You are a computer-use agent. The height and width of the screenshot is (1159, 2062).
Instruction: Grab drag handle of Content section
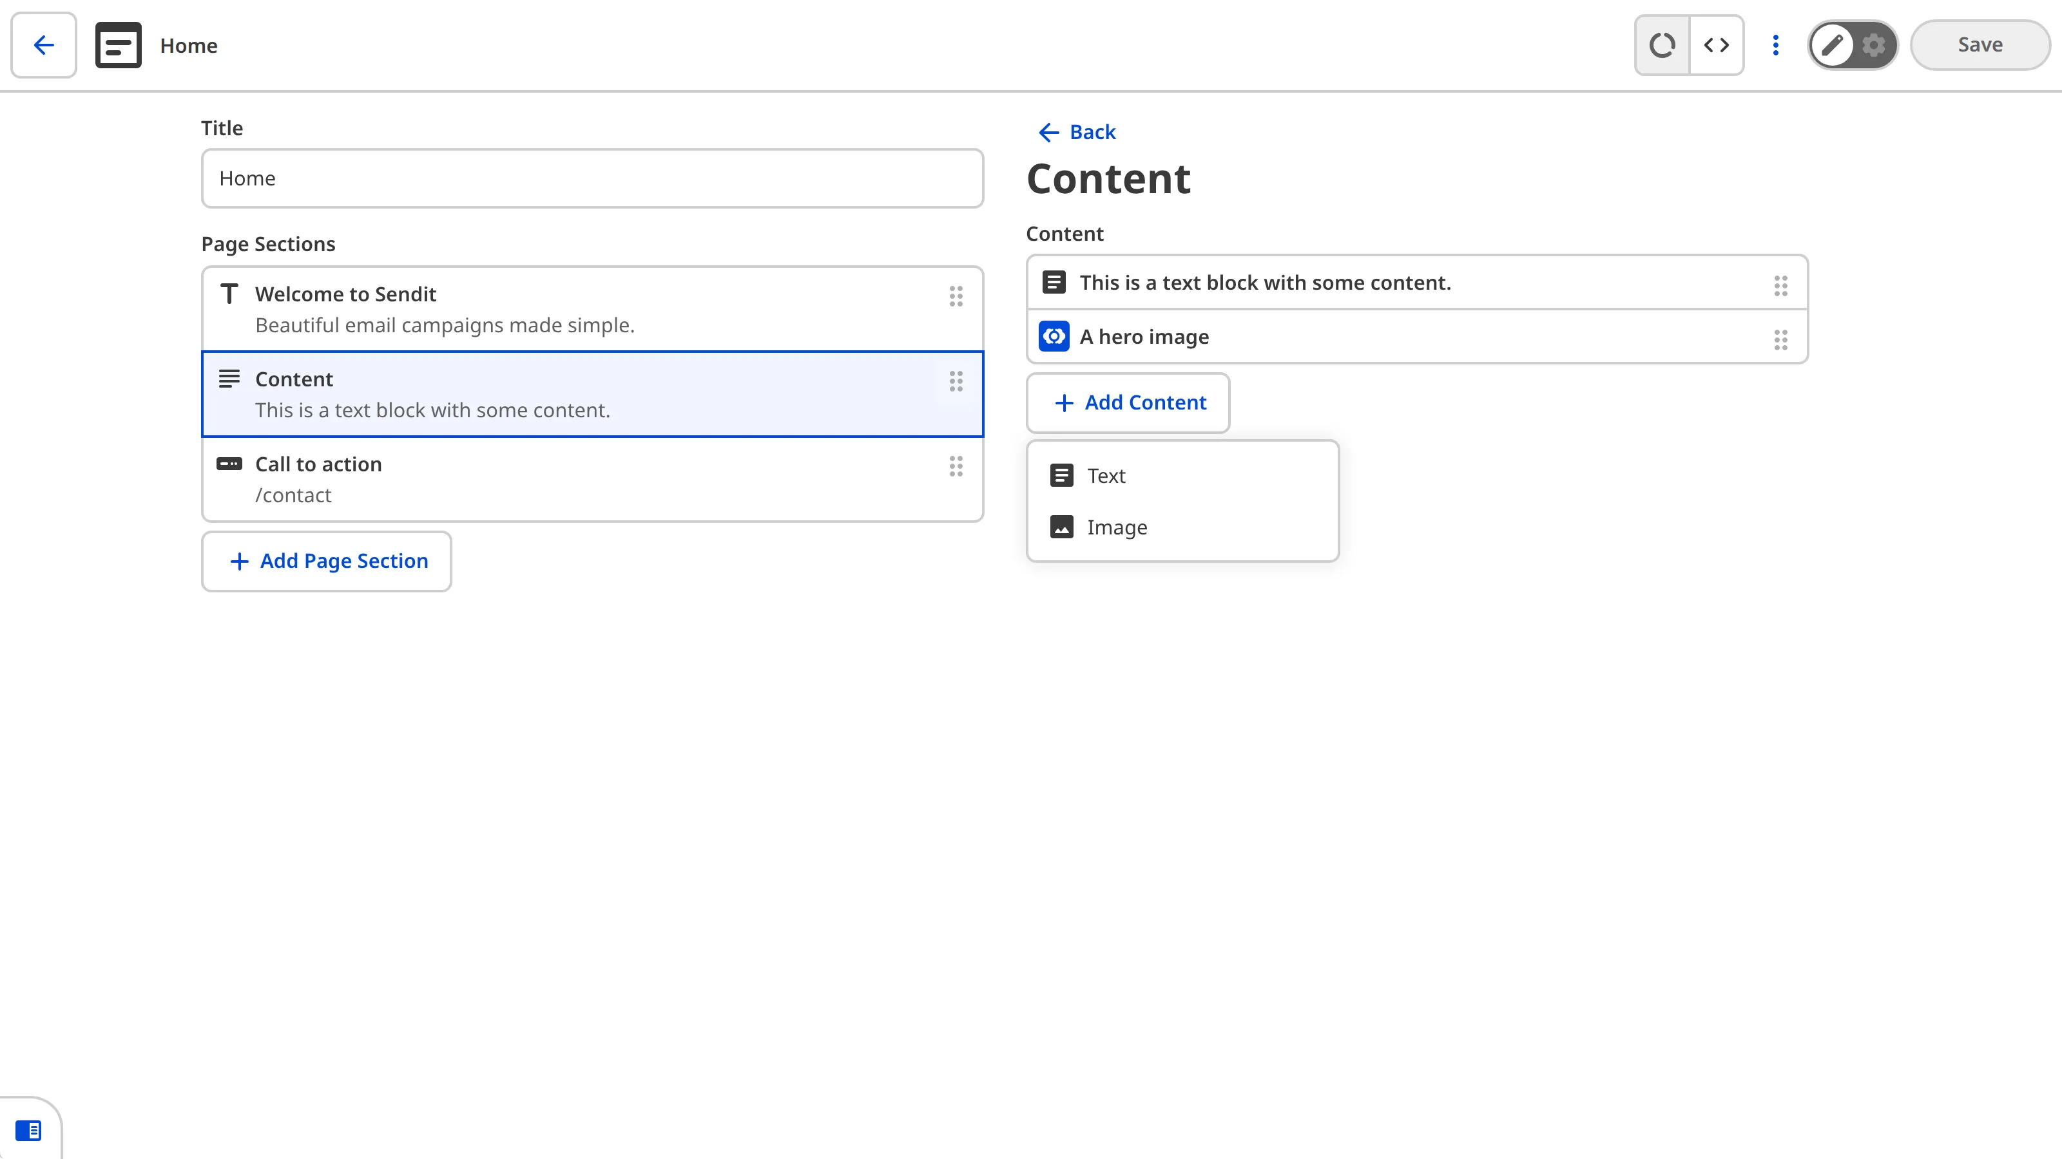[956, 382]
